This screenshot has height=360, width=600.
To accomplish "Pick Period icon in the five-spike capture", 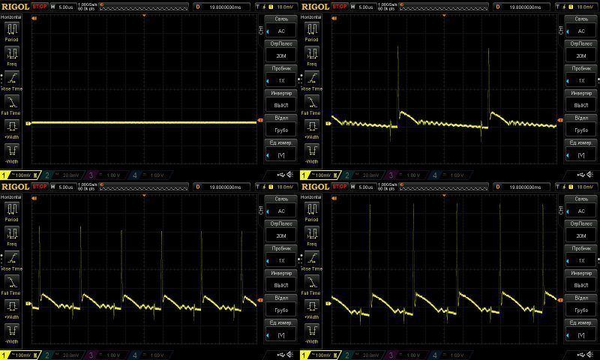I will click(312, 209).
